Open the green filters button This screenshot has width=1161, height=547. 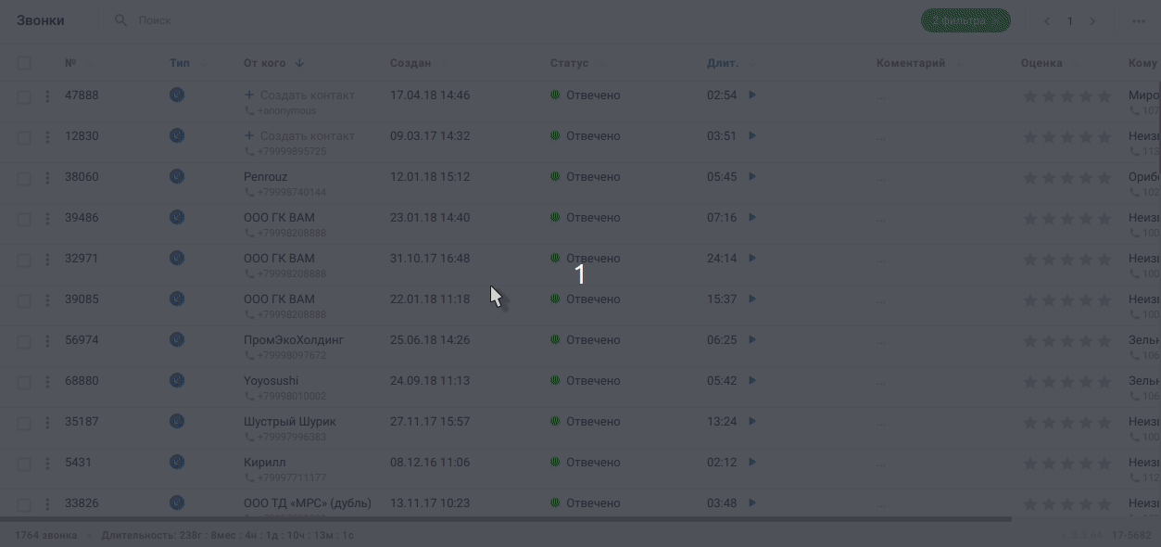(965, 20)
